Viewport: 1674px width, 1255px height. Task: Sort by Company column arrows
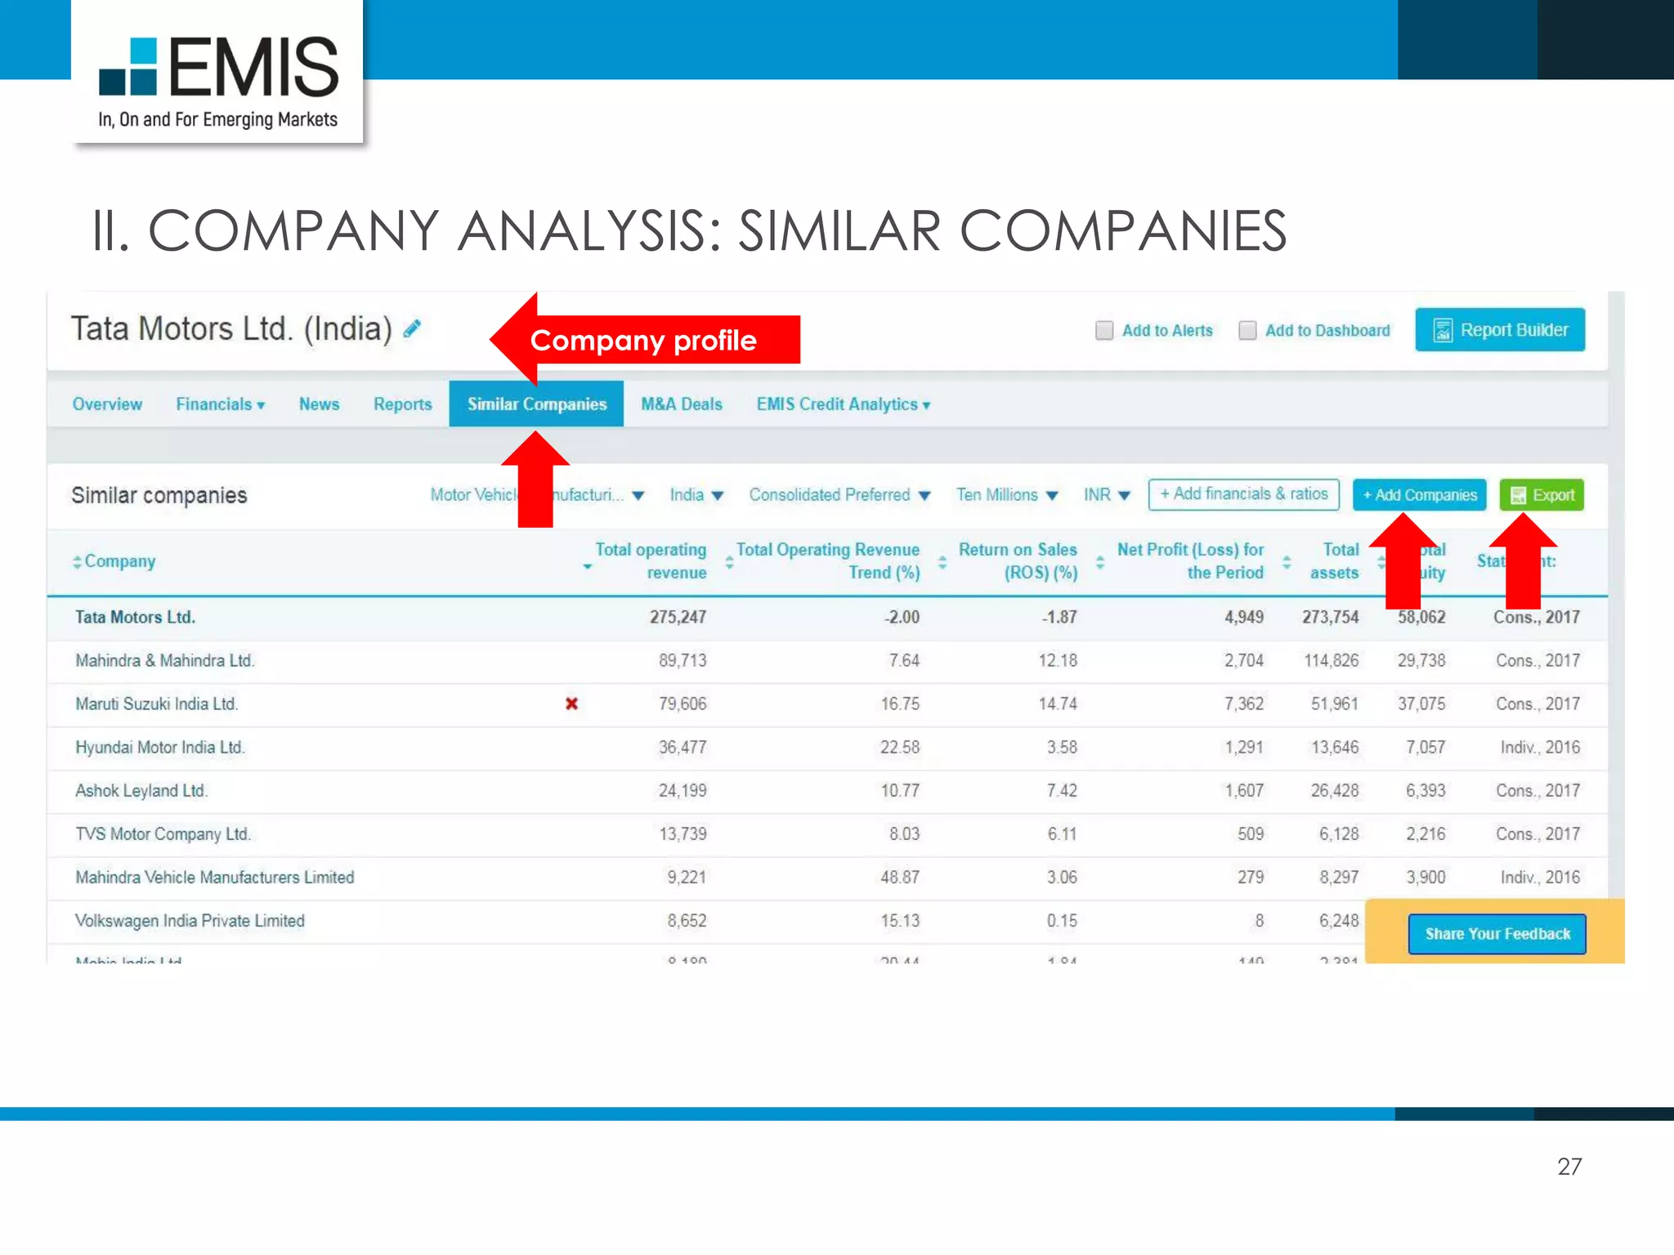click(x=77, y=561)
